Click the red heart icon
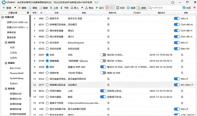This screenshot has height=116, width=197. click(195, 8)
